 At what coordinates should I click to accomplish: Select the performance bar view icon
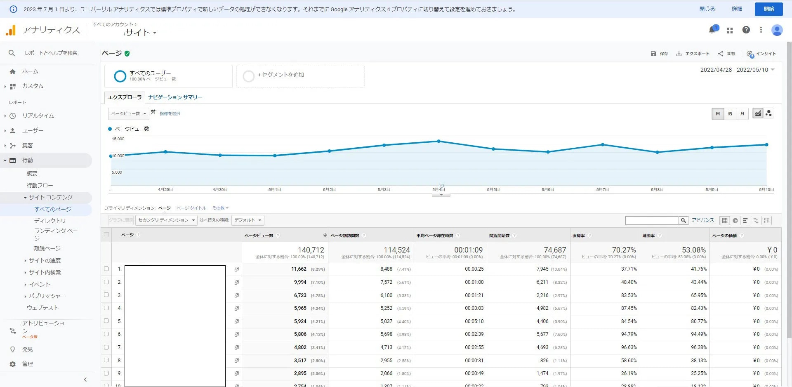(x=745, y=221)
